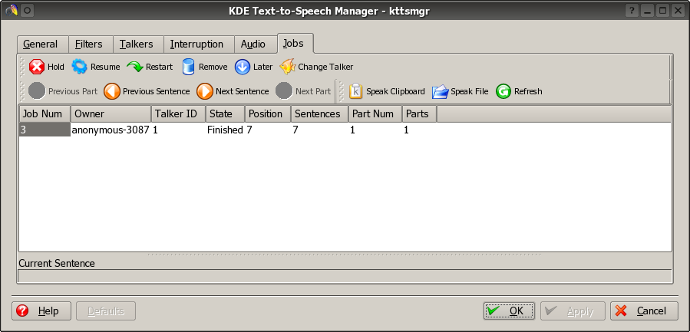Open Help for the dialog
The height and width of the screenshot is (332, 690).
[x=41, y=311]
